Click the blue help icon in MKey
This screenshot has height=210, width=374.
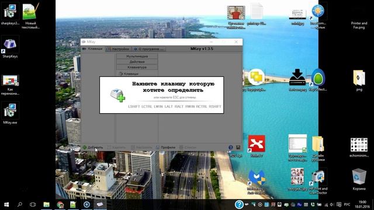(231, 148)
